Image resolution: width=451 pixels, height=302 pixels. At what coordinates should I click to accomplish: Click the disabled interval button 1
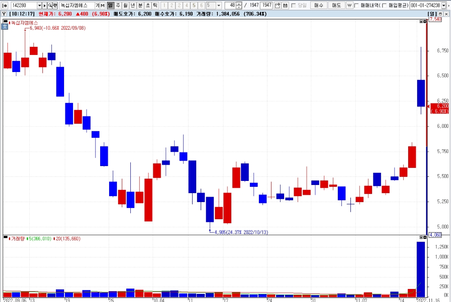tap(164, 5)
